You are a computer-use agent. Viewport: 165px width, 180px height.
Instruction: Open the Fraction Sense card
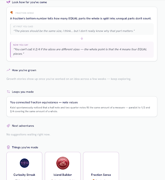coord(101,166)
